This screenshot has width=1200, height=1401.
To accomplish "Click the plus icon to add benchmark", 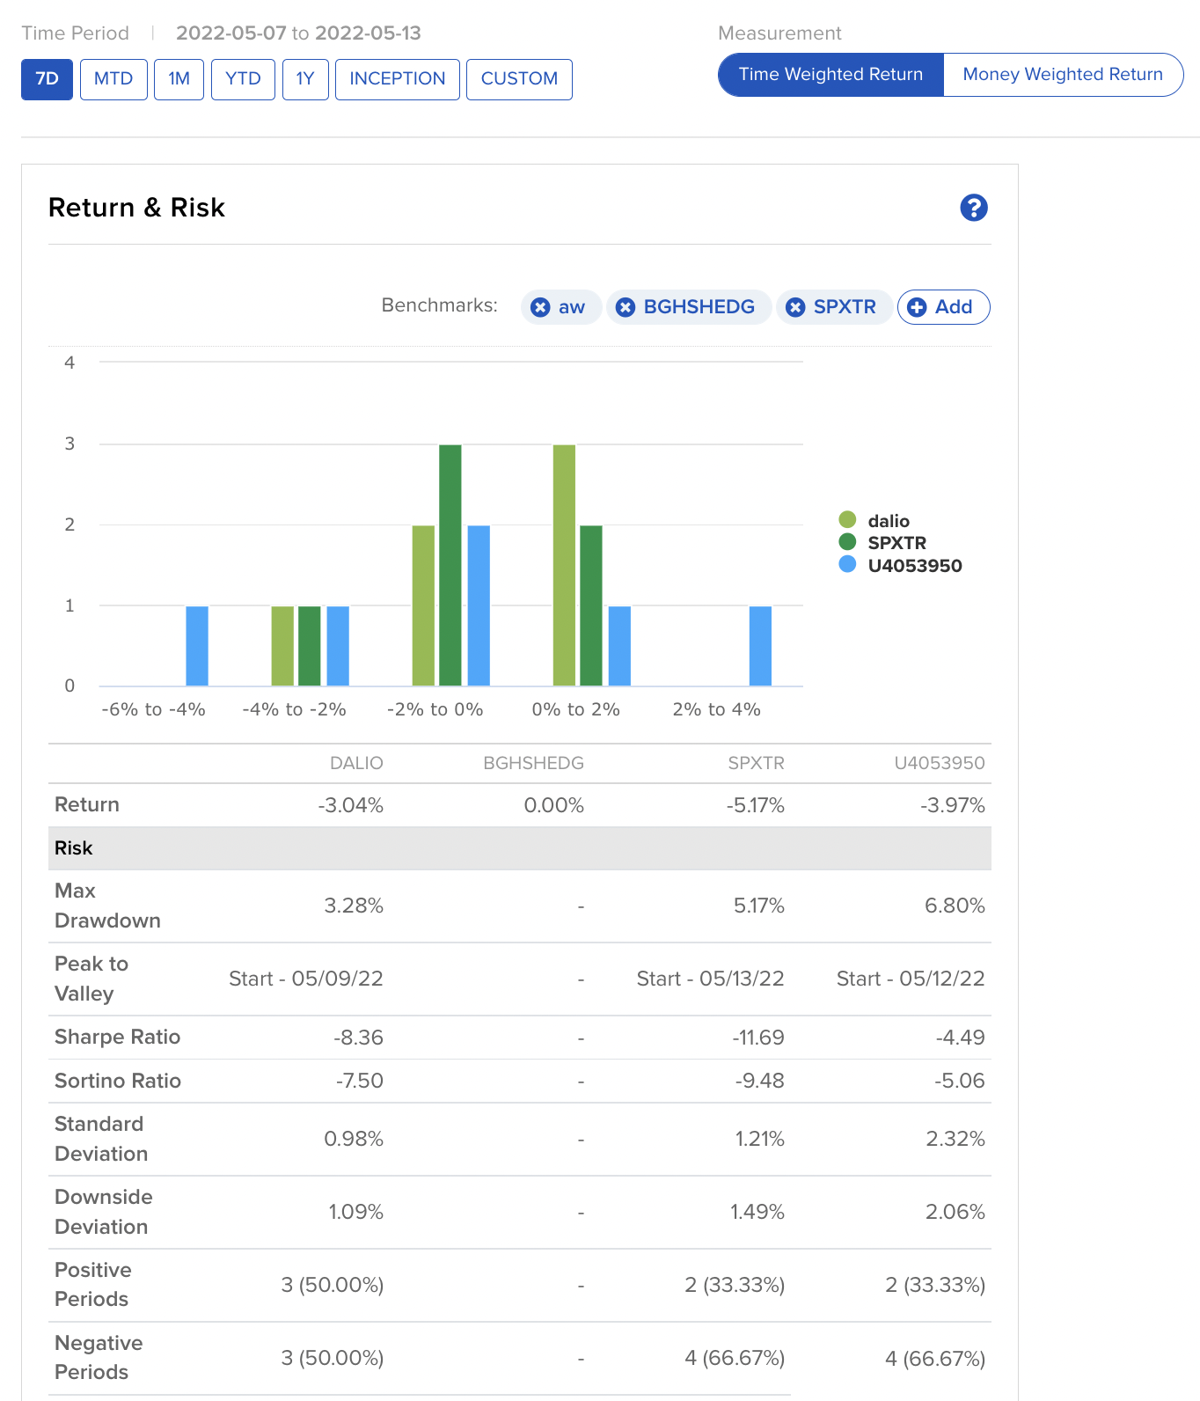I will 917,307.
